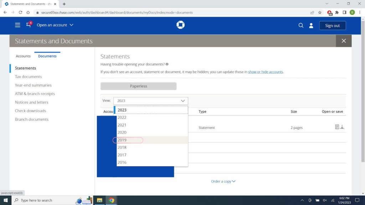Click the Sign out button

[332, 26]
